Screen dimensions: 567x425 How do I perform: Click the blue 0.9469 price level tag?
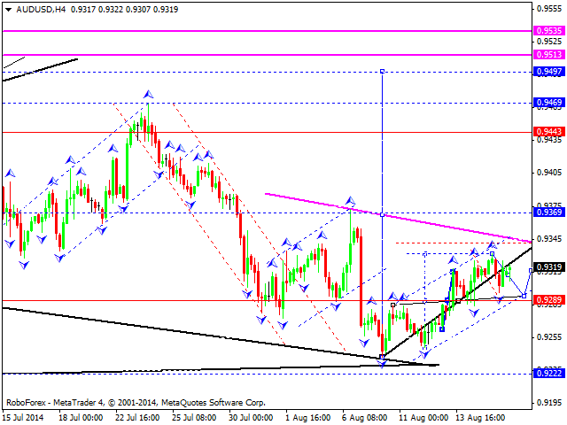tap(546, 104)
